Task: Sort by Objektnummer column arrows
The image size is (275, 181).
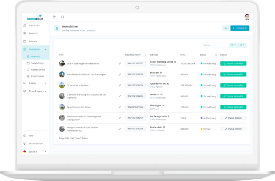Action: tap(146, 55)
